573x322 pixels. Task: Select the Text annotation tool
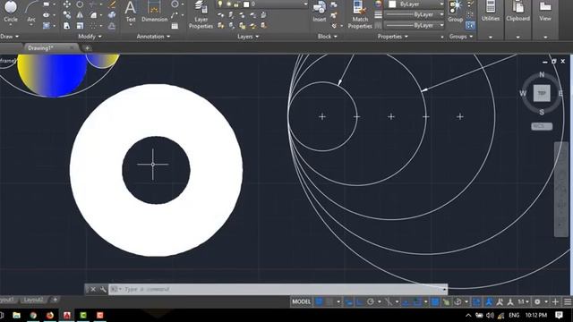(131, 12)
